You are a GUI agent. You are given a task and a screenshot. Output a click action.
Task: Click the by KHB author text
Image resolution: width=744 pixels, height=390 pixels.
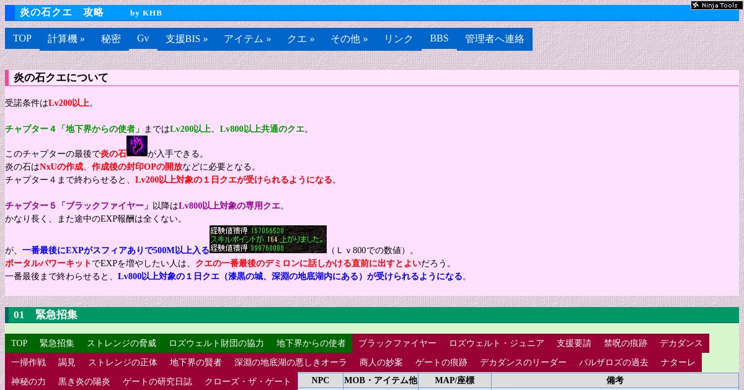click(x=146, y=13)
